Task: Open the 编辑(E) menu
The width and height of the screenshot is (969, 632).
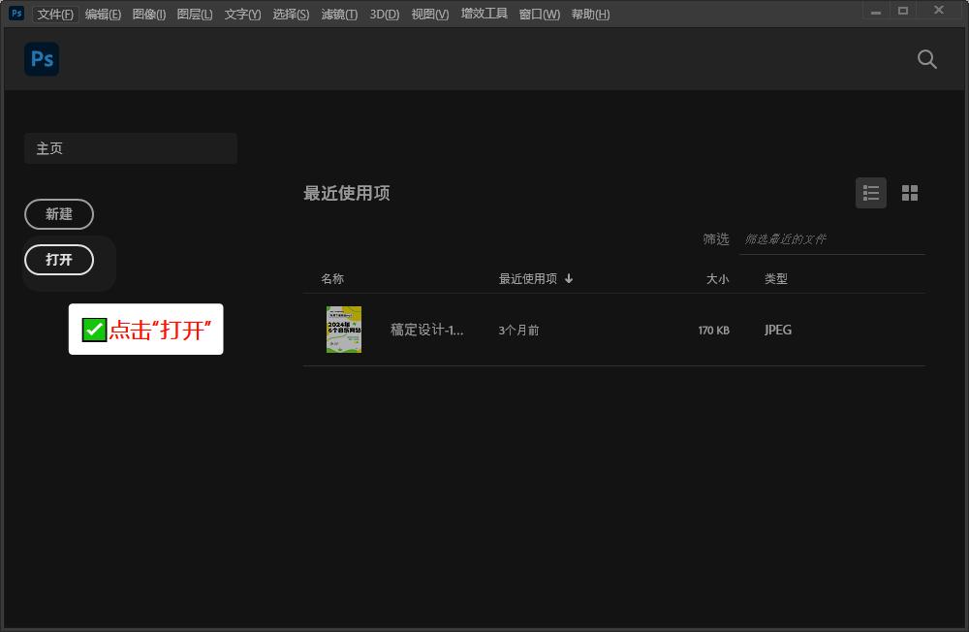Action: tap(103, 14)
